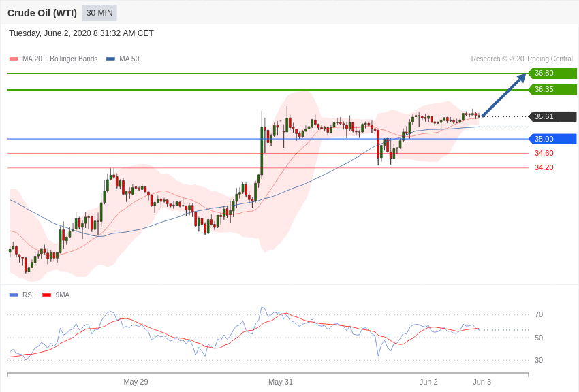Click the 30 MIN timeframe badge
Image resolution: width=579 pixels, height=392 pixels.
[x=99, y=13]
